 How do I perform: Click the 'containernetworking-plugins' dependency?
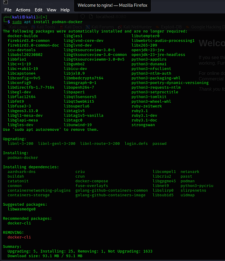(x=39, y=191)
